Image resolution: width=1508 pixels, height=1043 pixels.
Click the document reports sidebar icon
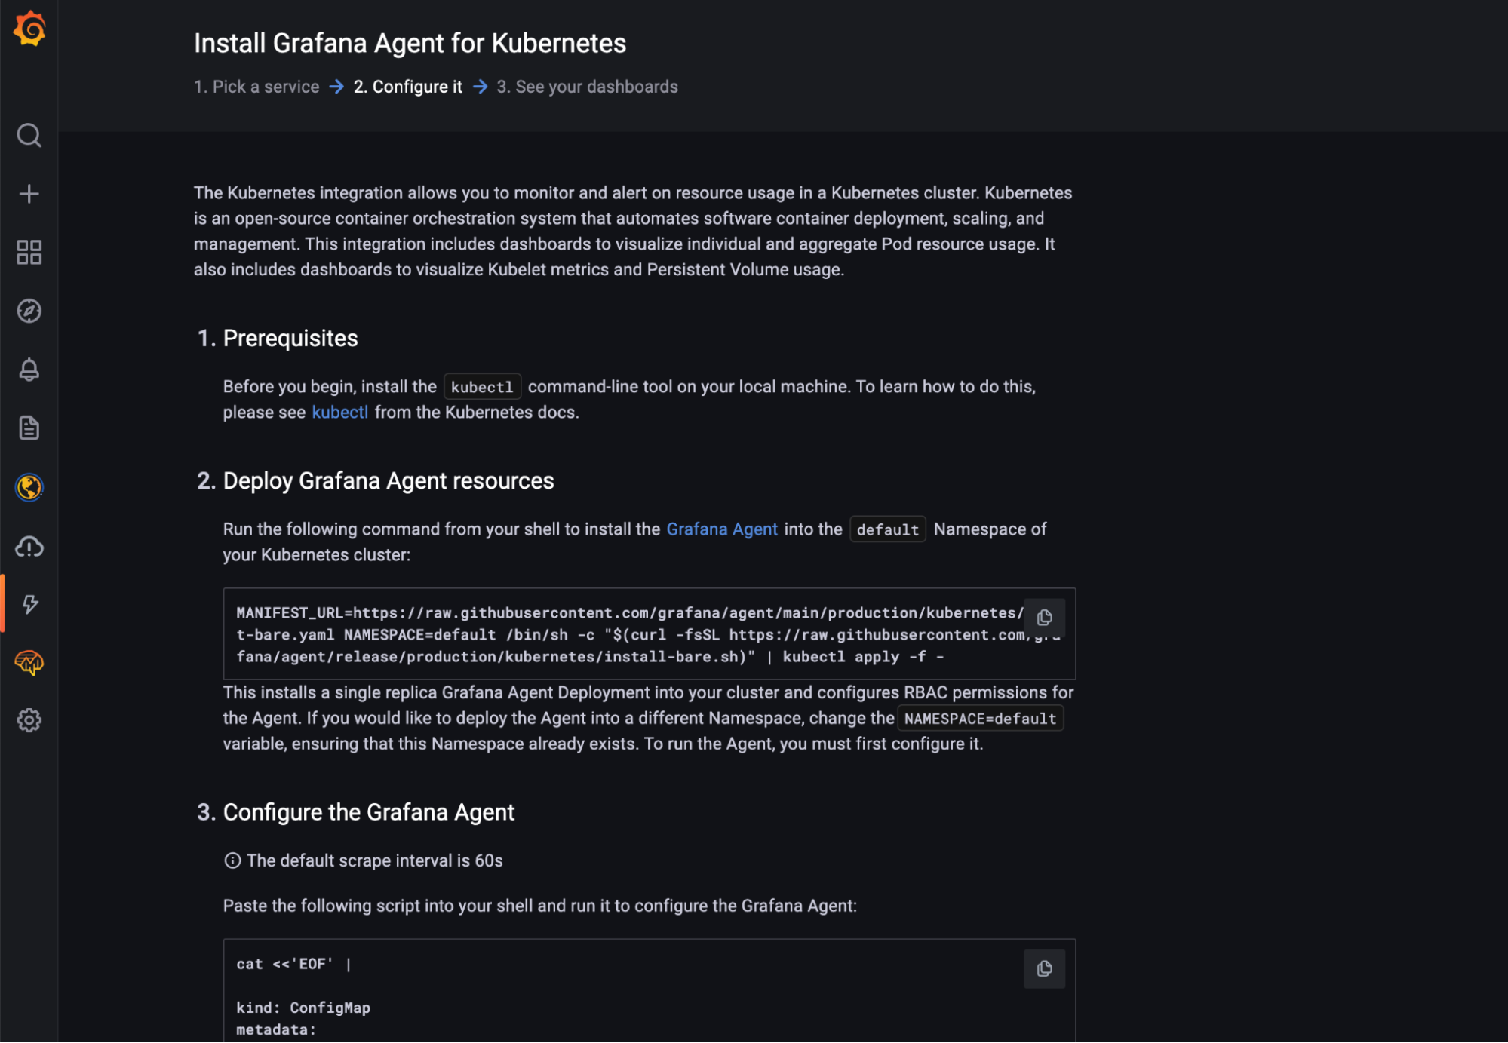[x=29, y=428]
